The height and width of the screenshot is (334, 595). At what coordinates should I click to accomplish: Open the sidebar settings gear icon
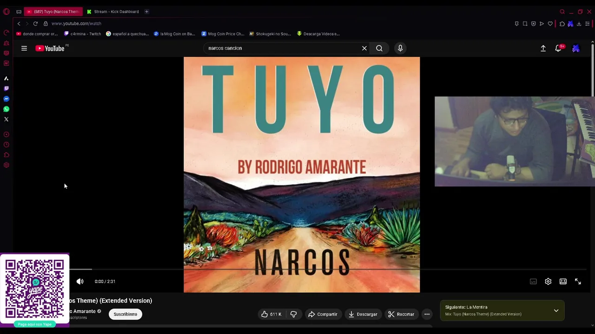tap(7, 165)
